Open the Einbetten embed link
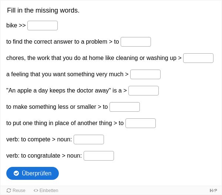 point(46,191)
